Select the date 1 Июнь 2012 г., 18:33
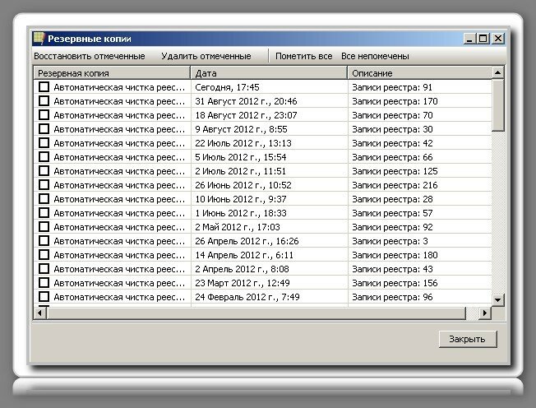The width and height of the screenshot is (536, 408). (241, 213)
